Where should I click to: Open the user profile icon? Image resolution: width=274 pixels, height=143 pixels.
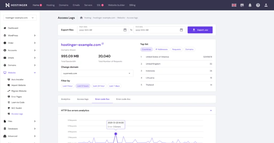[x=266, y=5]
